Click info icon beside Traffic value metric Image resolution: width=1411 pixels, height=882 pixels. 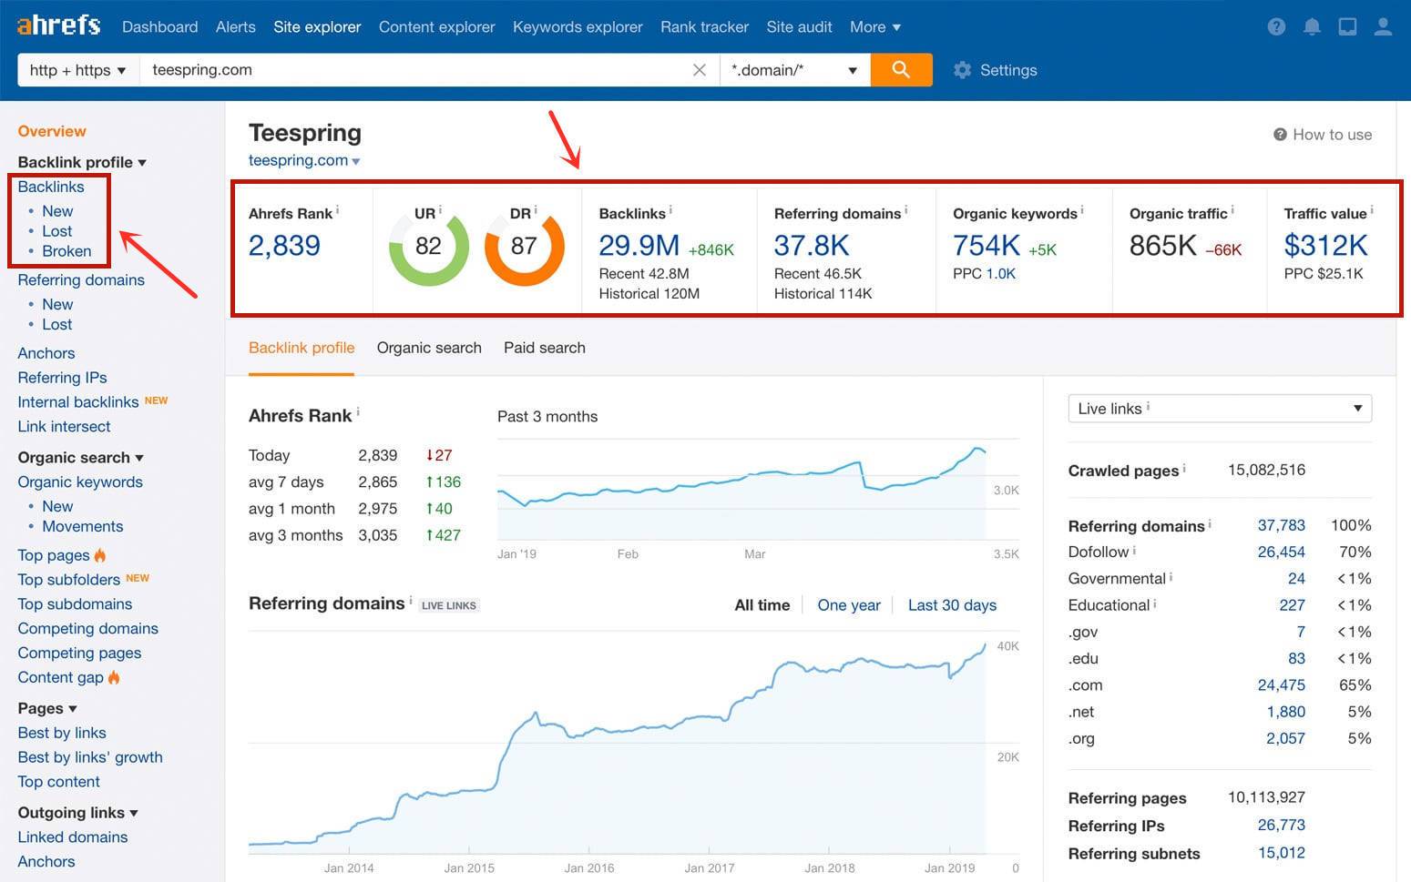click(x=1372, y=210)
